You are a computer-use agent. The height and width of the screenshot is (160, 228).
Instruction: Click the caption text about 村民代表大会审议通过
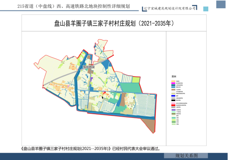90,148
